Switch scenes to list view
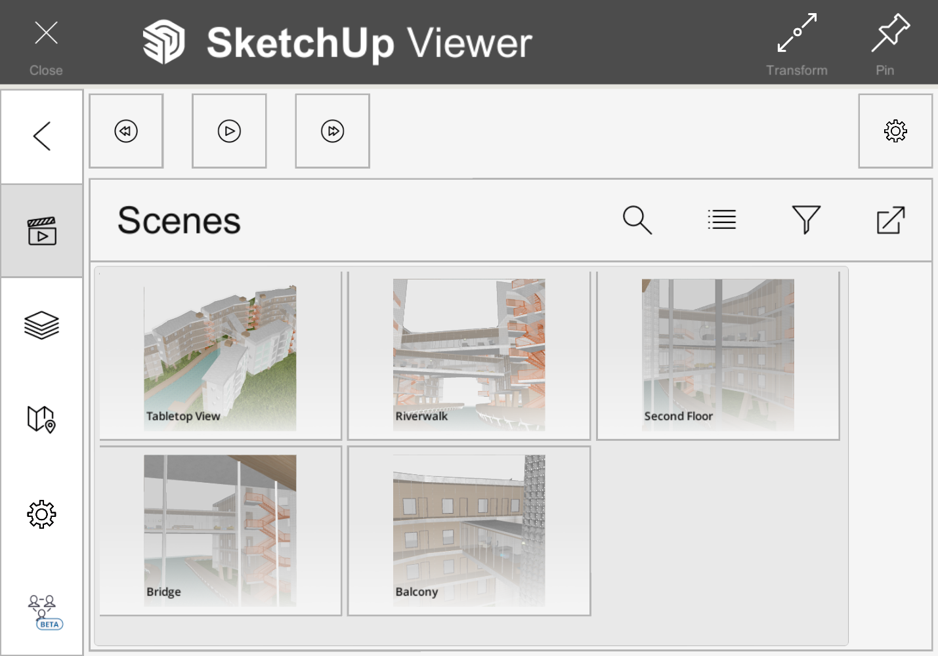The height and width of the screenshot is (656, 938). point(722,220)
